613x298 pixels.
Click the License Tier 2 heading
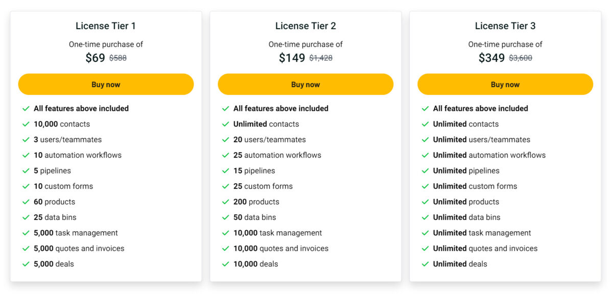(x=305, y=26)
